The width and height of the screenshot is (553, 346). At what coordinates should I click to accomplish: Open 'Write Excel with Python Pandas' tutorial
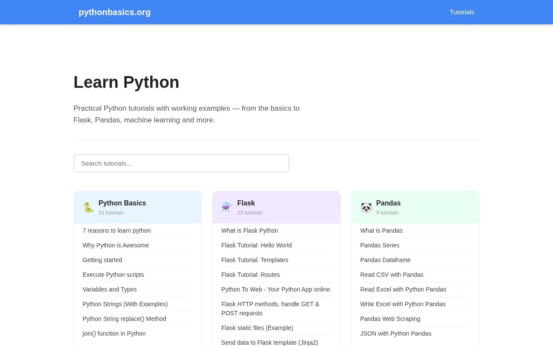pos(403,304)
